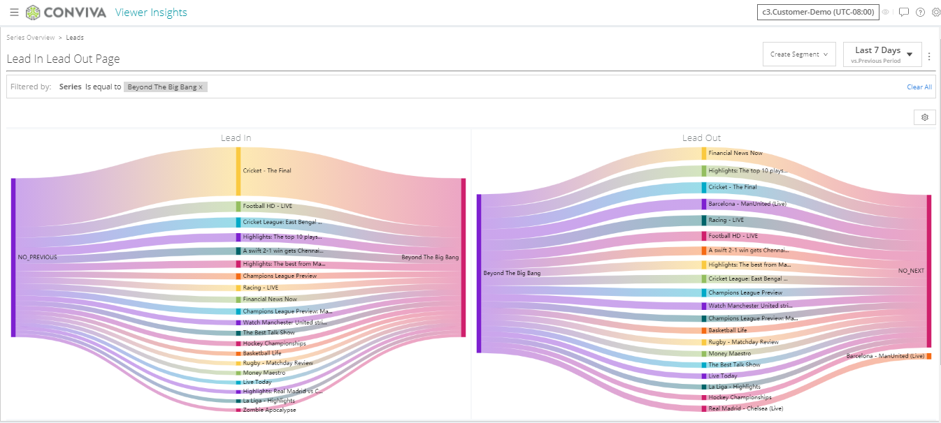Expand the Create Segment dropdown

click(799, 54)
